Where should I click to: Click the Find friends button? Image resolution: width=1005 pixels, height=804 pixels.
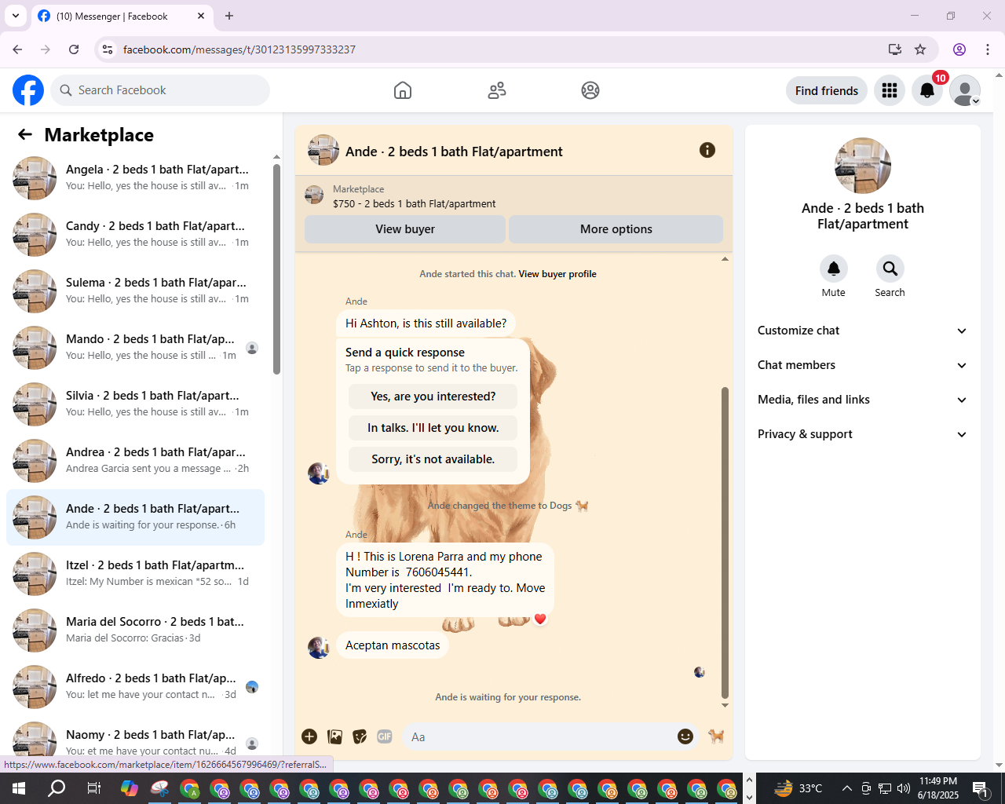coord(827,90)
